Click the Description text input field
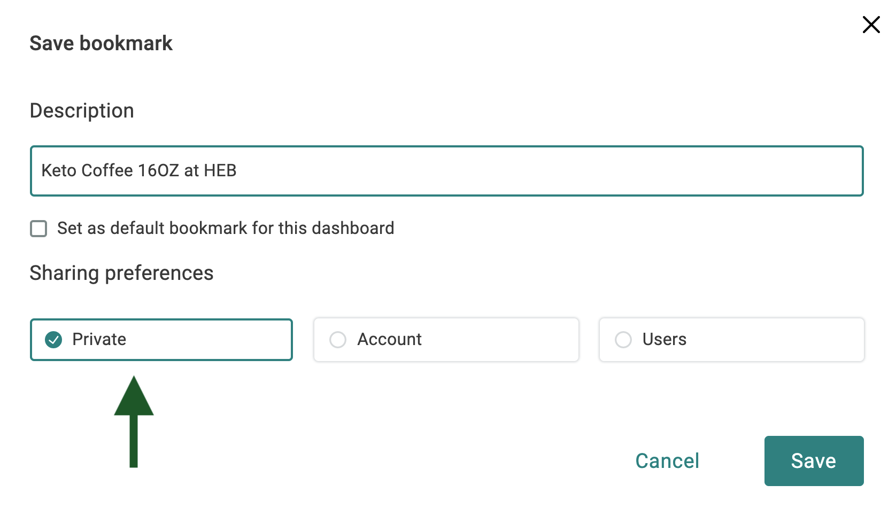This screenshot has width=896, height=516. coord(447,171)
